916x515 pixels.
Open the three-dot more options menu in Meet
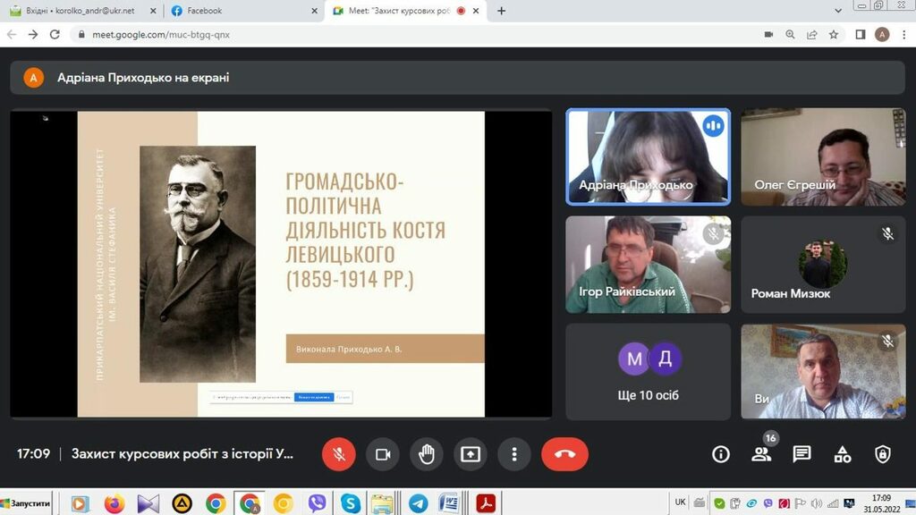point(514,454)
